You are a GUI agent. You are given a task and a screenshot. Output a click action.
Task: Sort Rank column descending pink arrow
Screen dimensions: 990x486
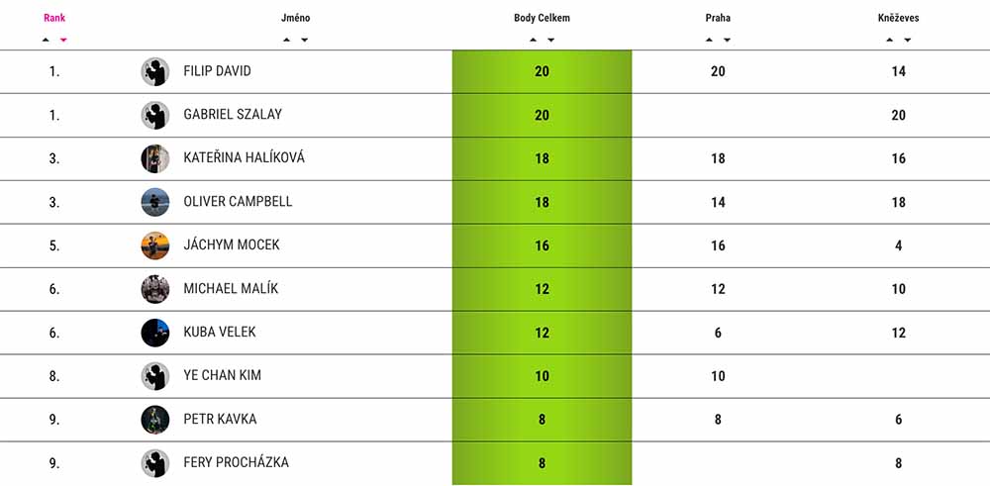coord(63,40)
